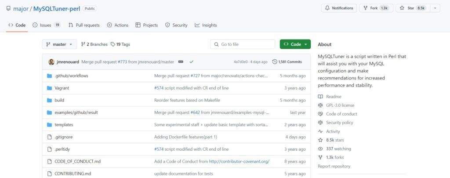
Task: Switch to the Pull requests tab
Action: click(84, 25)
